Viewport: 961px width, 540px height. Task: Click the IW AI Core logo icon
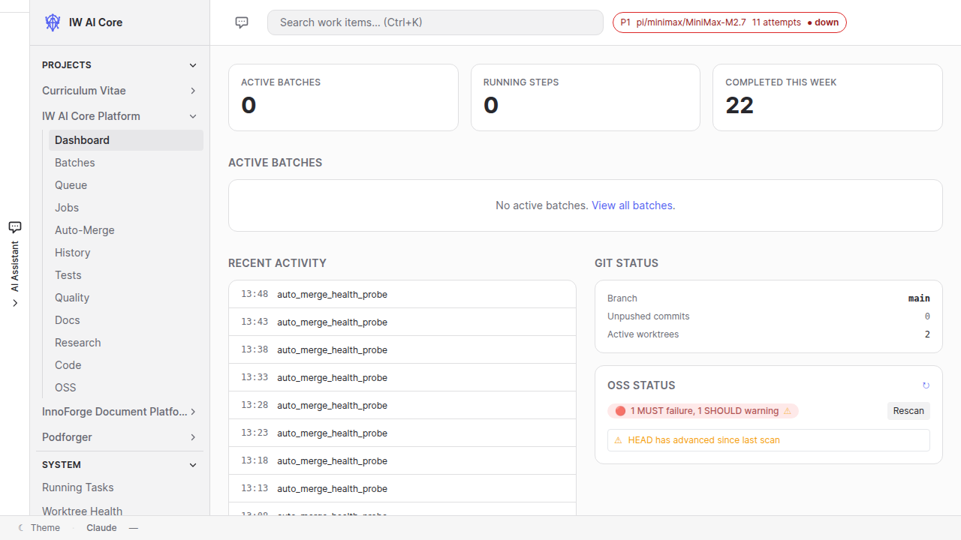click(53, 22)
